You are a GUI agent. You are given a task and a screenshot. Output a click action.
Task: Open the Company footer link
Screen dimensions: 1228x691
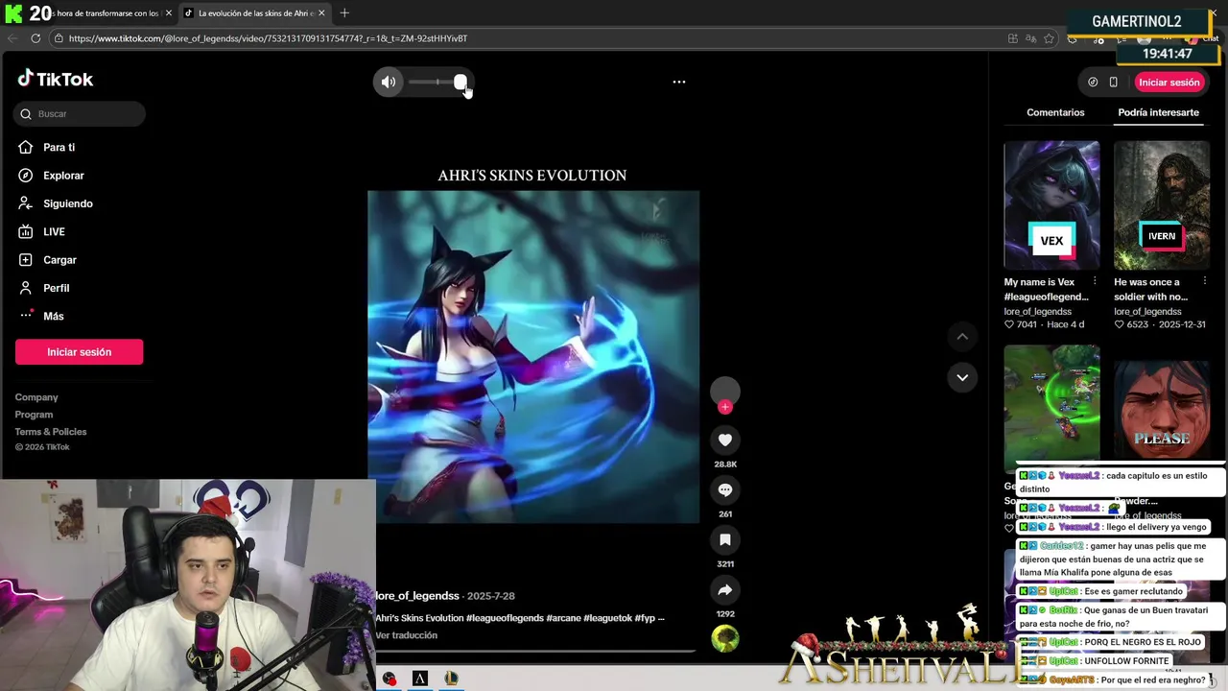click(36, 397)
